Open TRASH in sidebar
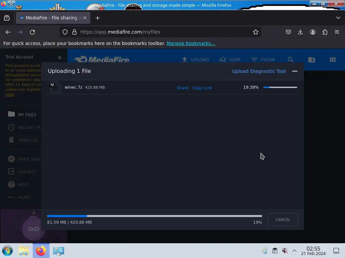 pyautogui.click(x=23, y=140)
